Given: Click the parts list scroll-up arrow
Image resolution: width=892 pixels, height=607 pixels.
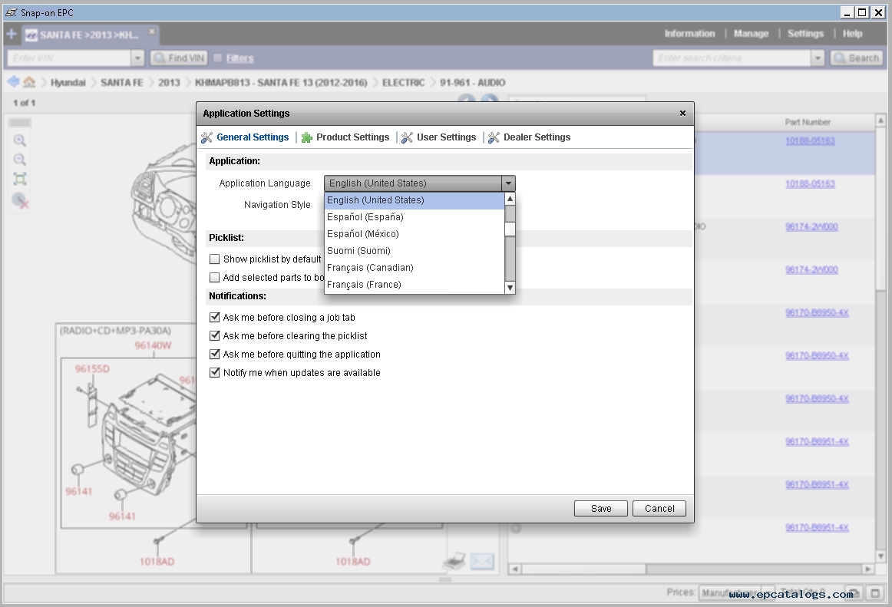Looking at the screenshot, I should (x=880, y=120).
